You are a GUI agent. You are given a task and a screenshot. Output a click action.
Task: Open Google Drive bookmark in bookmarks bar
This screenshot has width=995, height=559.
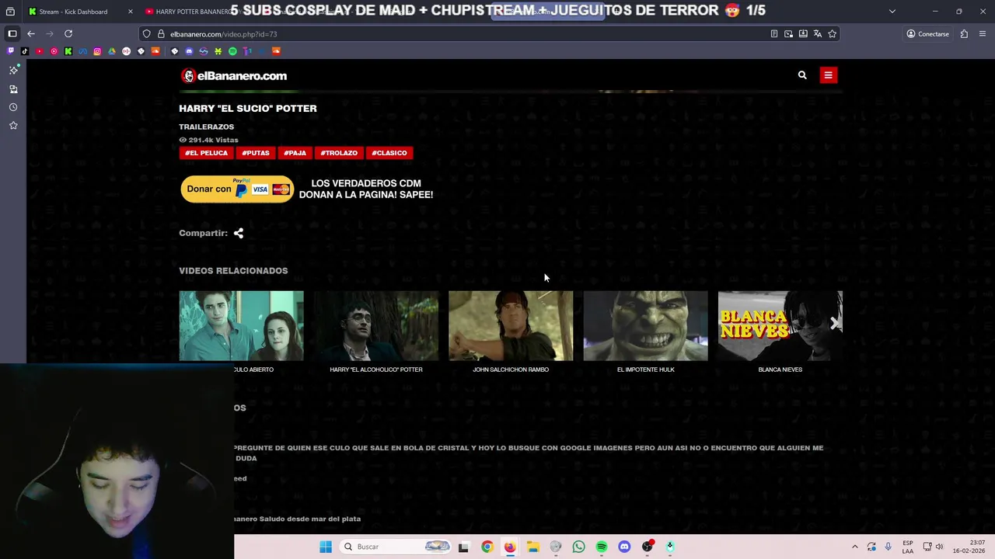coord(112,51)
